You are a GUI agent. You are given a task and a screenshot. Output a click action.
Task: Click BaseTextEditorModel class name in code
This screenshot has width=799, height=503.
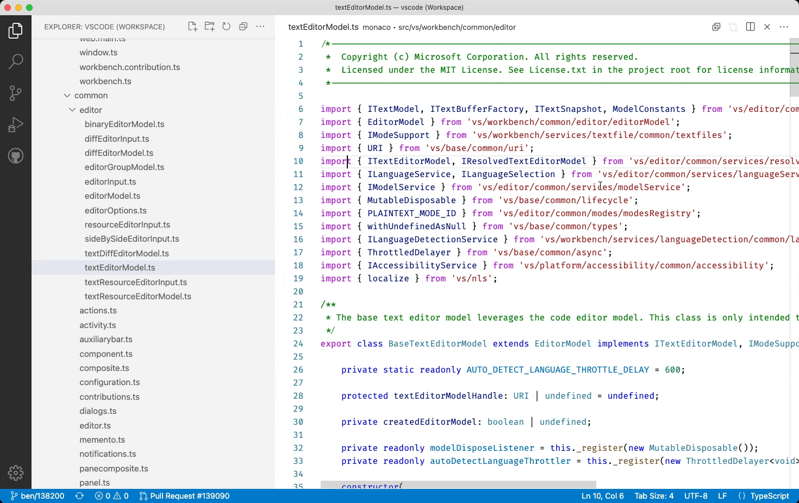[x=438, y=344]
